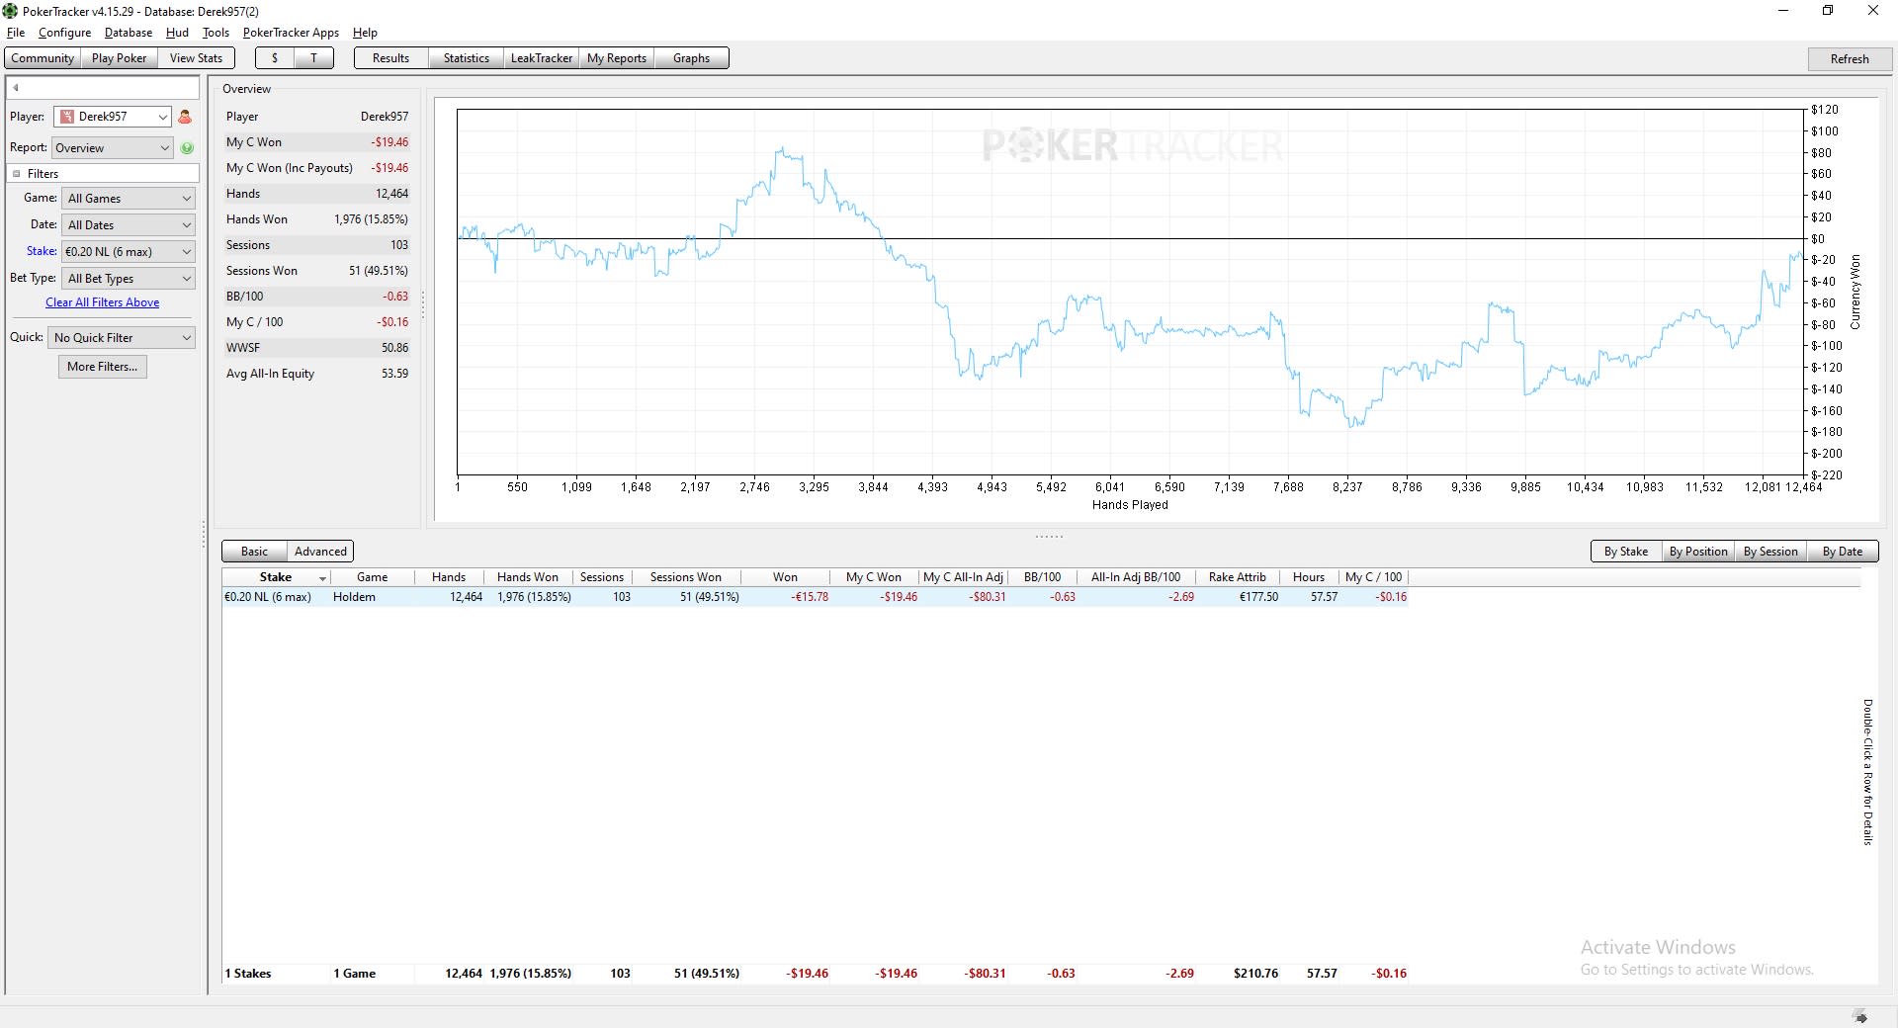Open the PokerTracker Apps menu

click(x=291, y=33)
